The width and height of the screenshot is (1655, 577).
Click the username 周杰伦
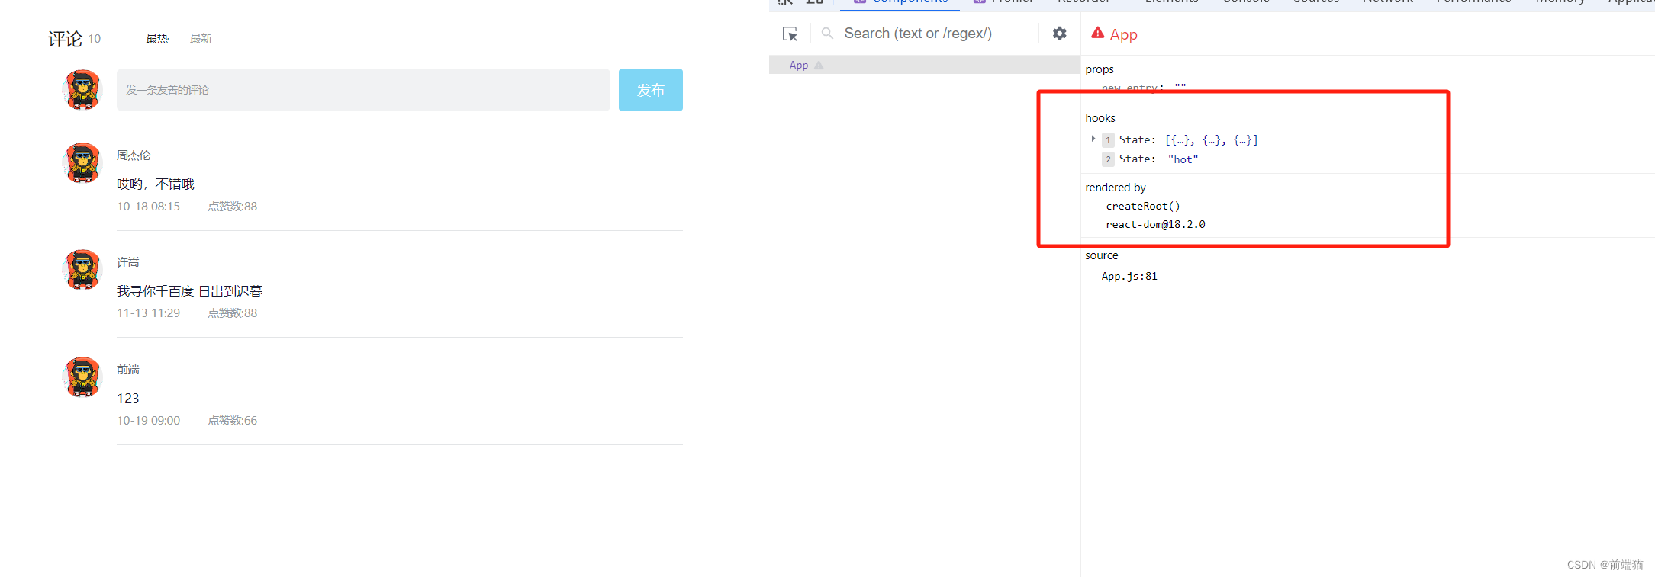pyautogui.click(x=134, y=155)
